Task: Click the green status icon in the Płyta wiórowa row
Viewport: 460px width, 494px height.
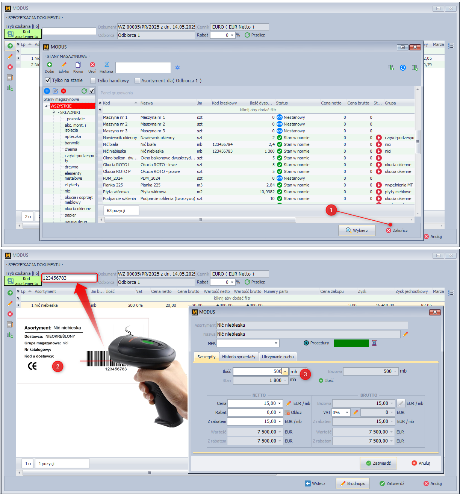Action: point(280,192)
